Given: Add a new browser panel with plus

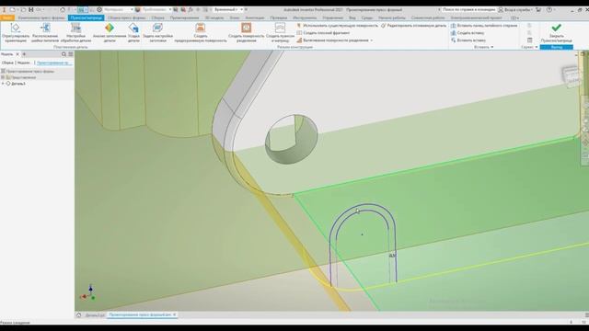Looking at the screenshot, I should point(24,54).
